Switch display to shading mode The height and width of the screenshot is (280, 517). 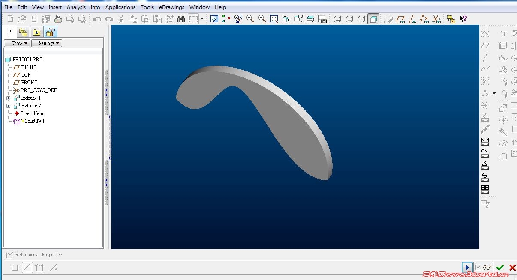373,19
